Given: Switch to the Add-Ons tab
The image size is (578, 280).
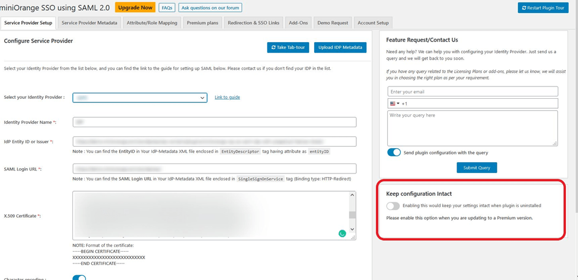Looking at the screenshot, I should pyautogui.click(x=298, y=23).
